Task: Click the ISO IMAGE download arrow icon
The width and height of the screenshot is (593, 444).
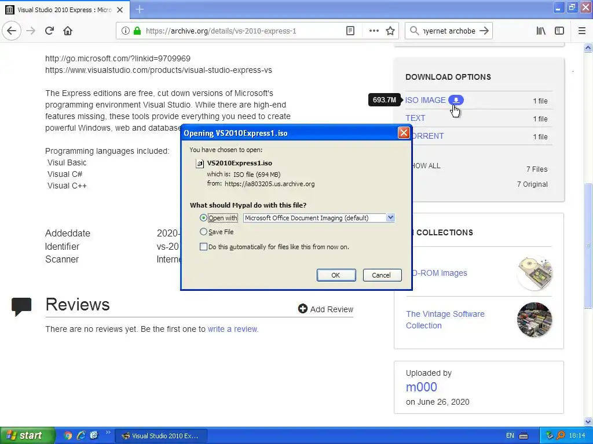Action: click(456, 100)
